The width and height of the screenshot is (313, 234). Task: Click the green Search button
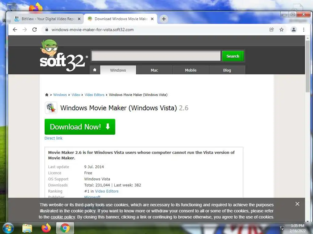tap(233, 56)
